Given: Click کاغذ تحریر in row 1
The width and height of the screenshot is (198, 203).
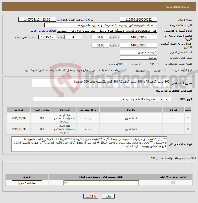Looking at the screenshot, I should pos(131,118).
